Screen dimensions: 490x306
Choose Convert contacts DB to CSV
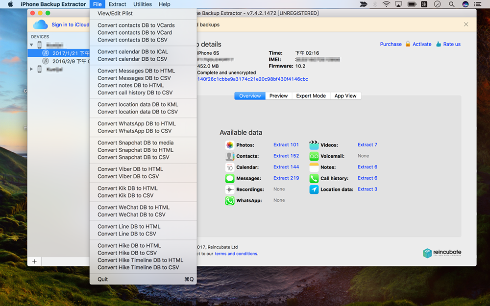point(143,40)
